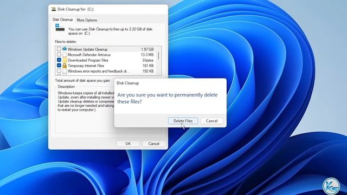Select the 'Downloaded Program Files' list entry text

88,60
